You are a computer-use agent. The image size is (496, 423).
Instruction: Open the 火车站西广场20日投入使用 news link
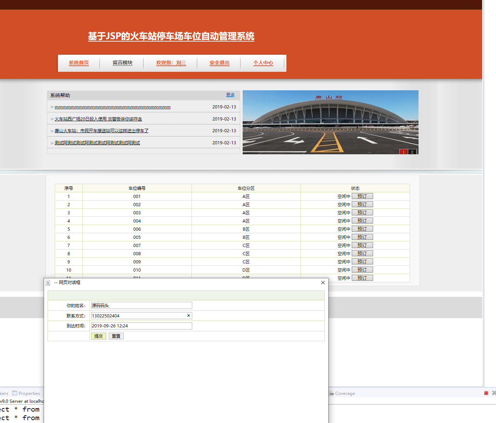tap(98, 119)
